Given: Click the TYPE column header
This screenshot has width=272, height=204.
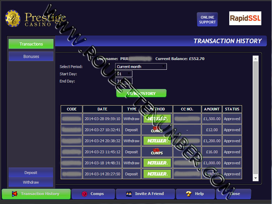Looking at the screenshot, I should 132,109.
